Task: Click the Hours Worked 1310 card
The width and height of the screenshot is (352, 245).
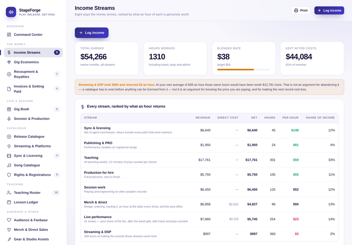Action: coord(175,59)
